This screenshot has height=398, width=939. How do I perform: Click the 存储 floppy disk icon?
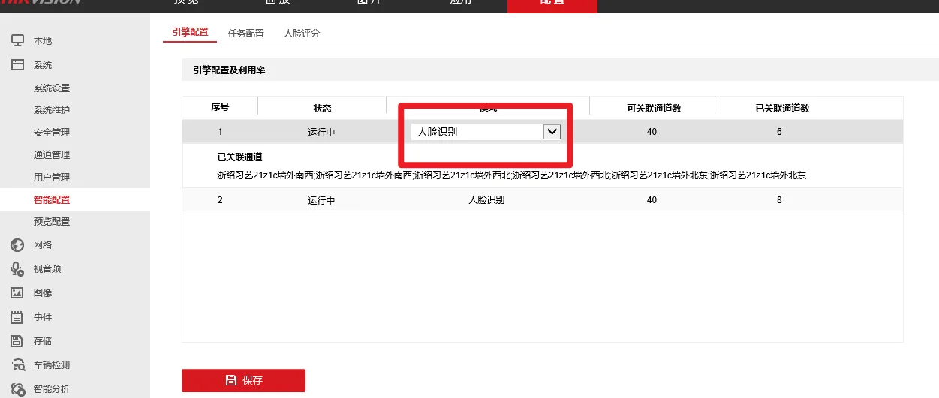[17, 340]
